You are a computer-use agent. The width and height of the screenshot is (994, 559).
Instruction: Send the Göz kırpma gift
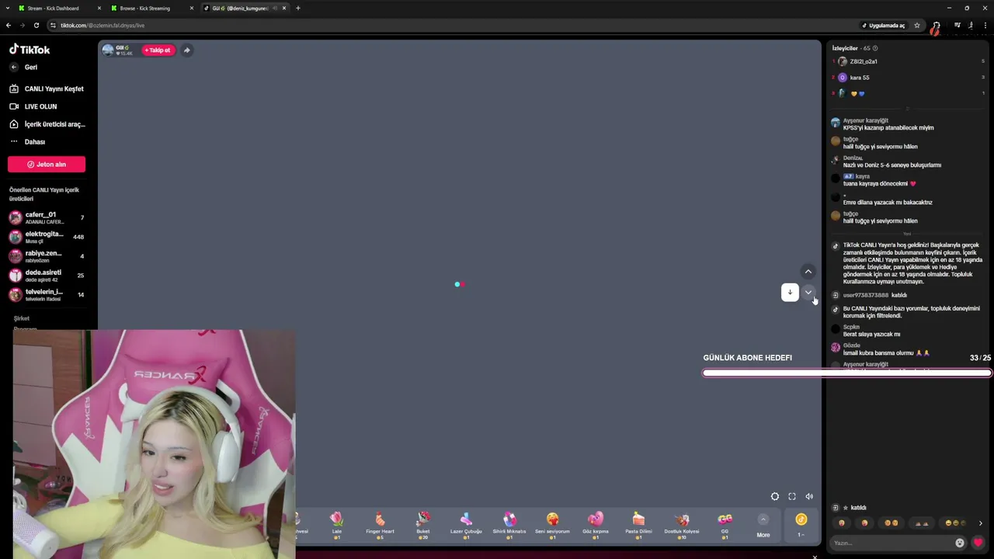click(596, 525)
